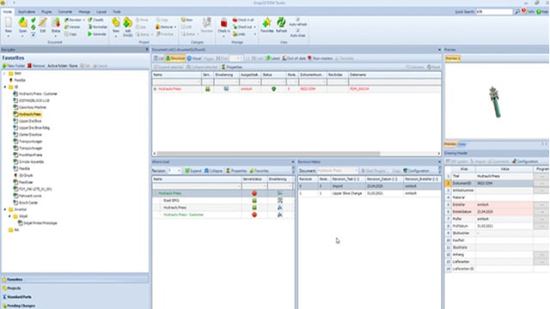The height and width of the screenshot is (309, 550).
Task: Select Hydraulic Press in Favorites tree
Action: (x=30, y=114)
